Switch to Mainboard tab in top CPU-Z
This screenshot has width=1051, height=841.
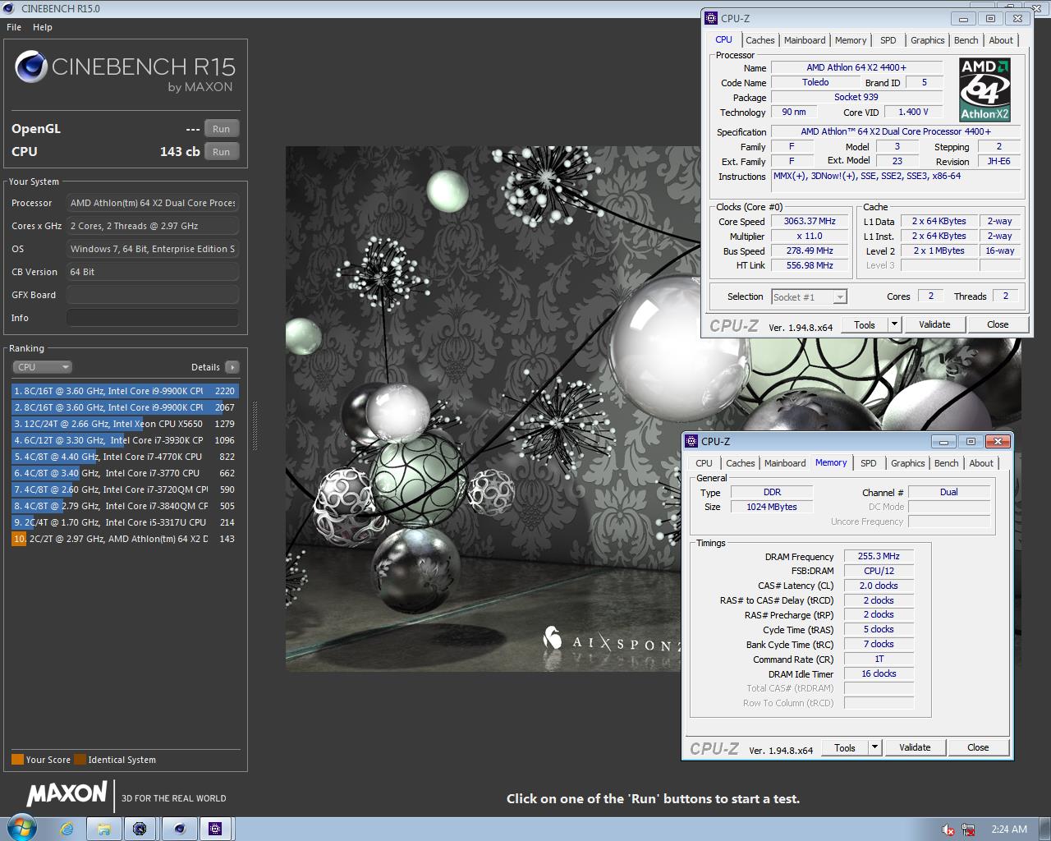click(x=805, y=40)
